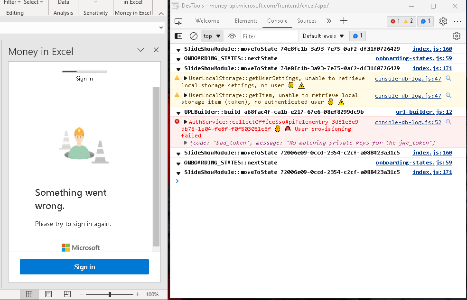Switch to Page Layout view icon
The width and height of the screenshot is (467, 300).
click(x=48, y=294)
